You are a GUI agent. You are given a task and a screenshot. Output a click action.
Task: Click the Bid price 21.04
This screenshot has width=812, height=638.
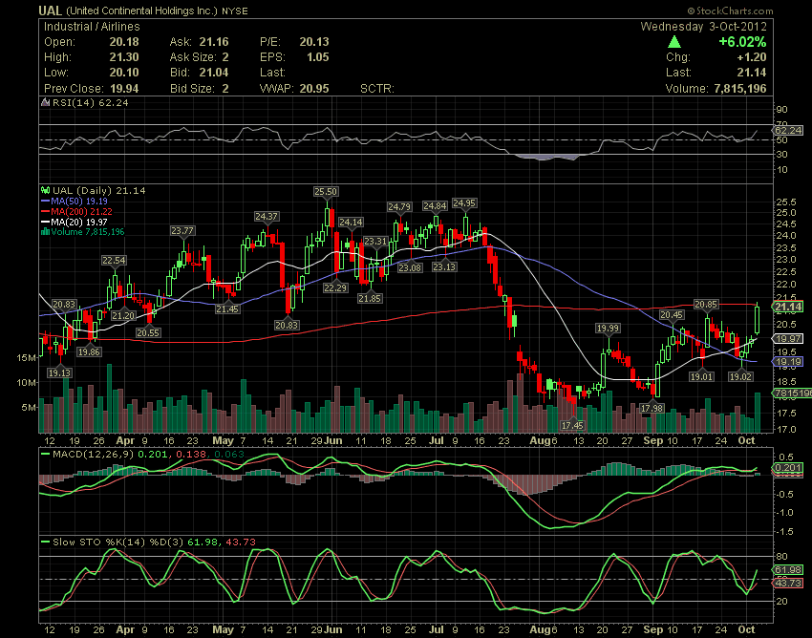[x=214, y=73]
